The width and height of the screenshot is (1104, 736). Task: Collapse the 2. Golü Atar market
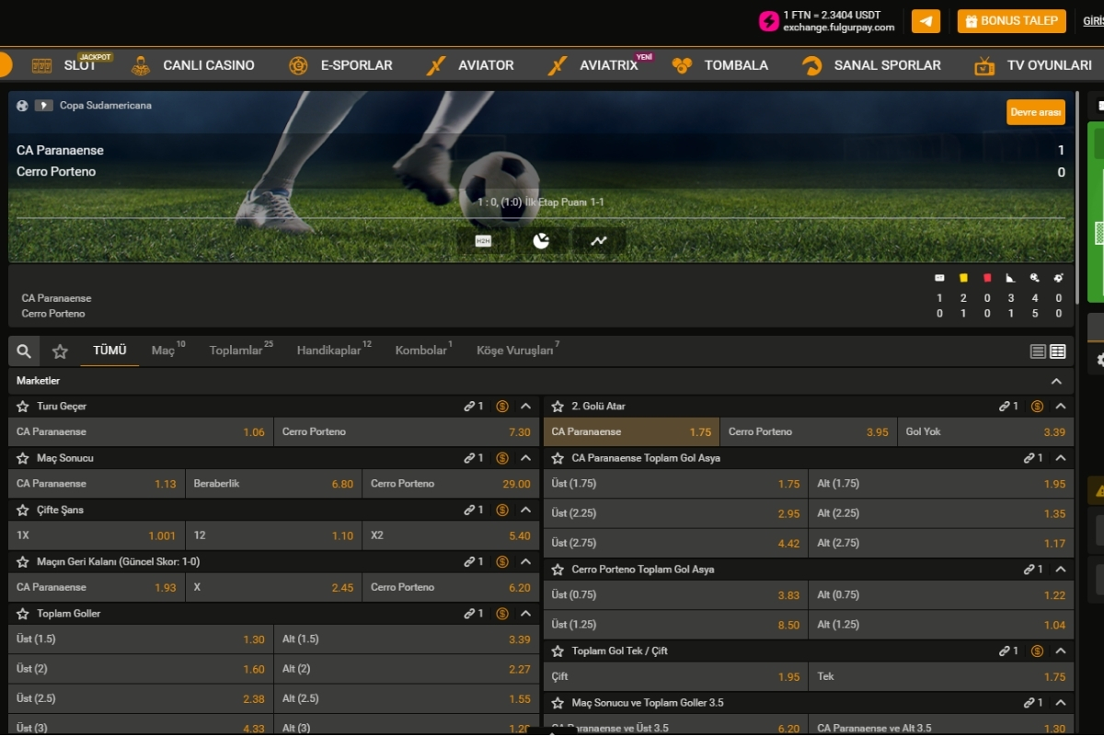click(x=1058, y=406)
